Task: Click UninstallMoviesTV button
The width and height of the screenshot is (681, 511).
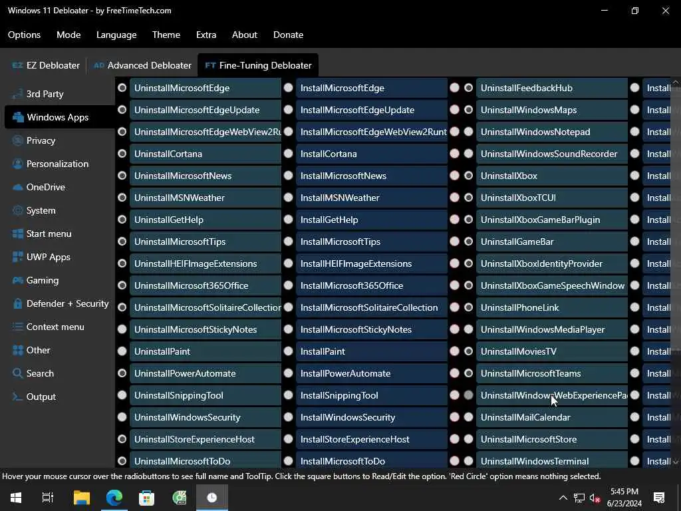Action: (x=552, y=351)
